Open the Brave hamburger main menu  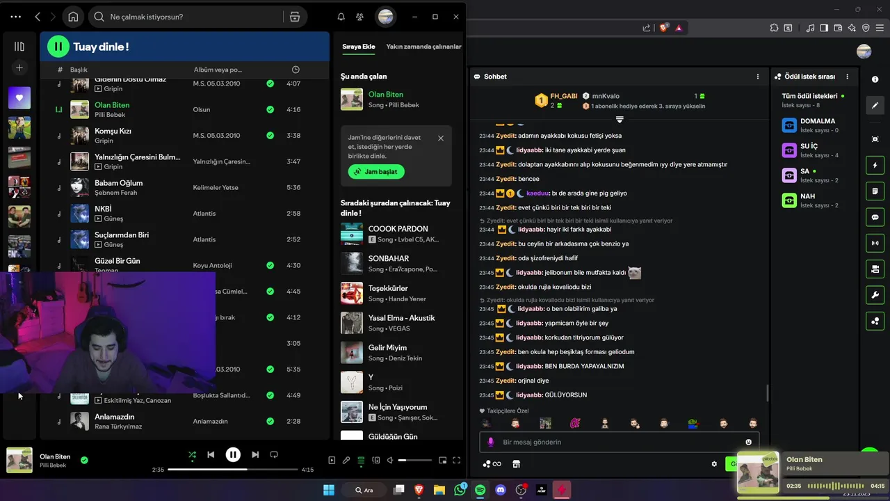878,28
